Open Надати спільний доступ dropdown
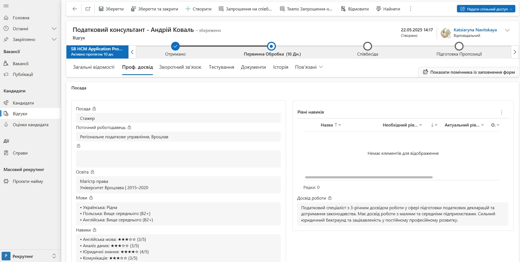This screenshot has height=262, width=520. point(511,9)
